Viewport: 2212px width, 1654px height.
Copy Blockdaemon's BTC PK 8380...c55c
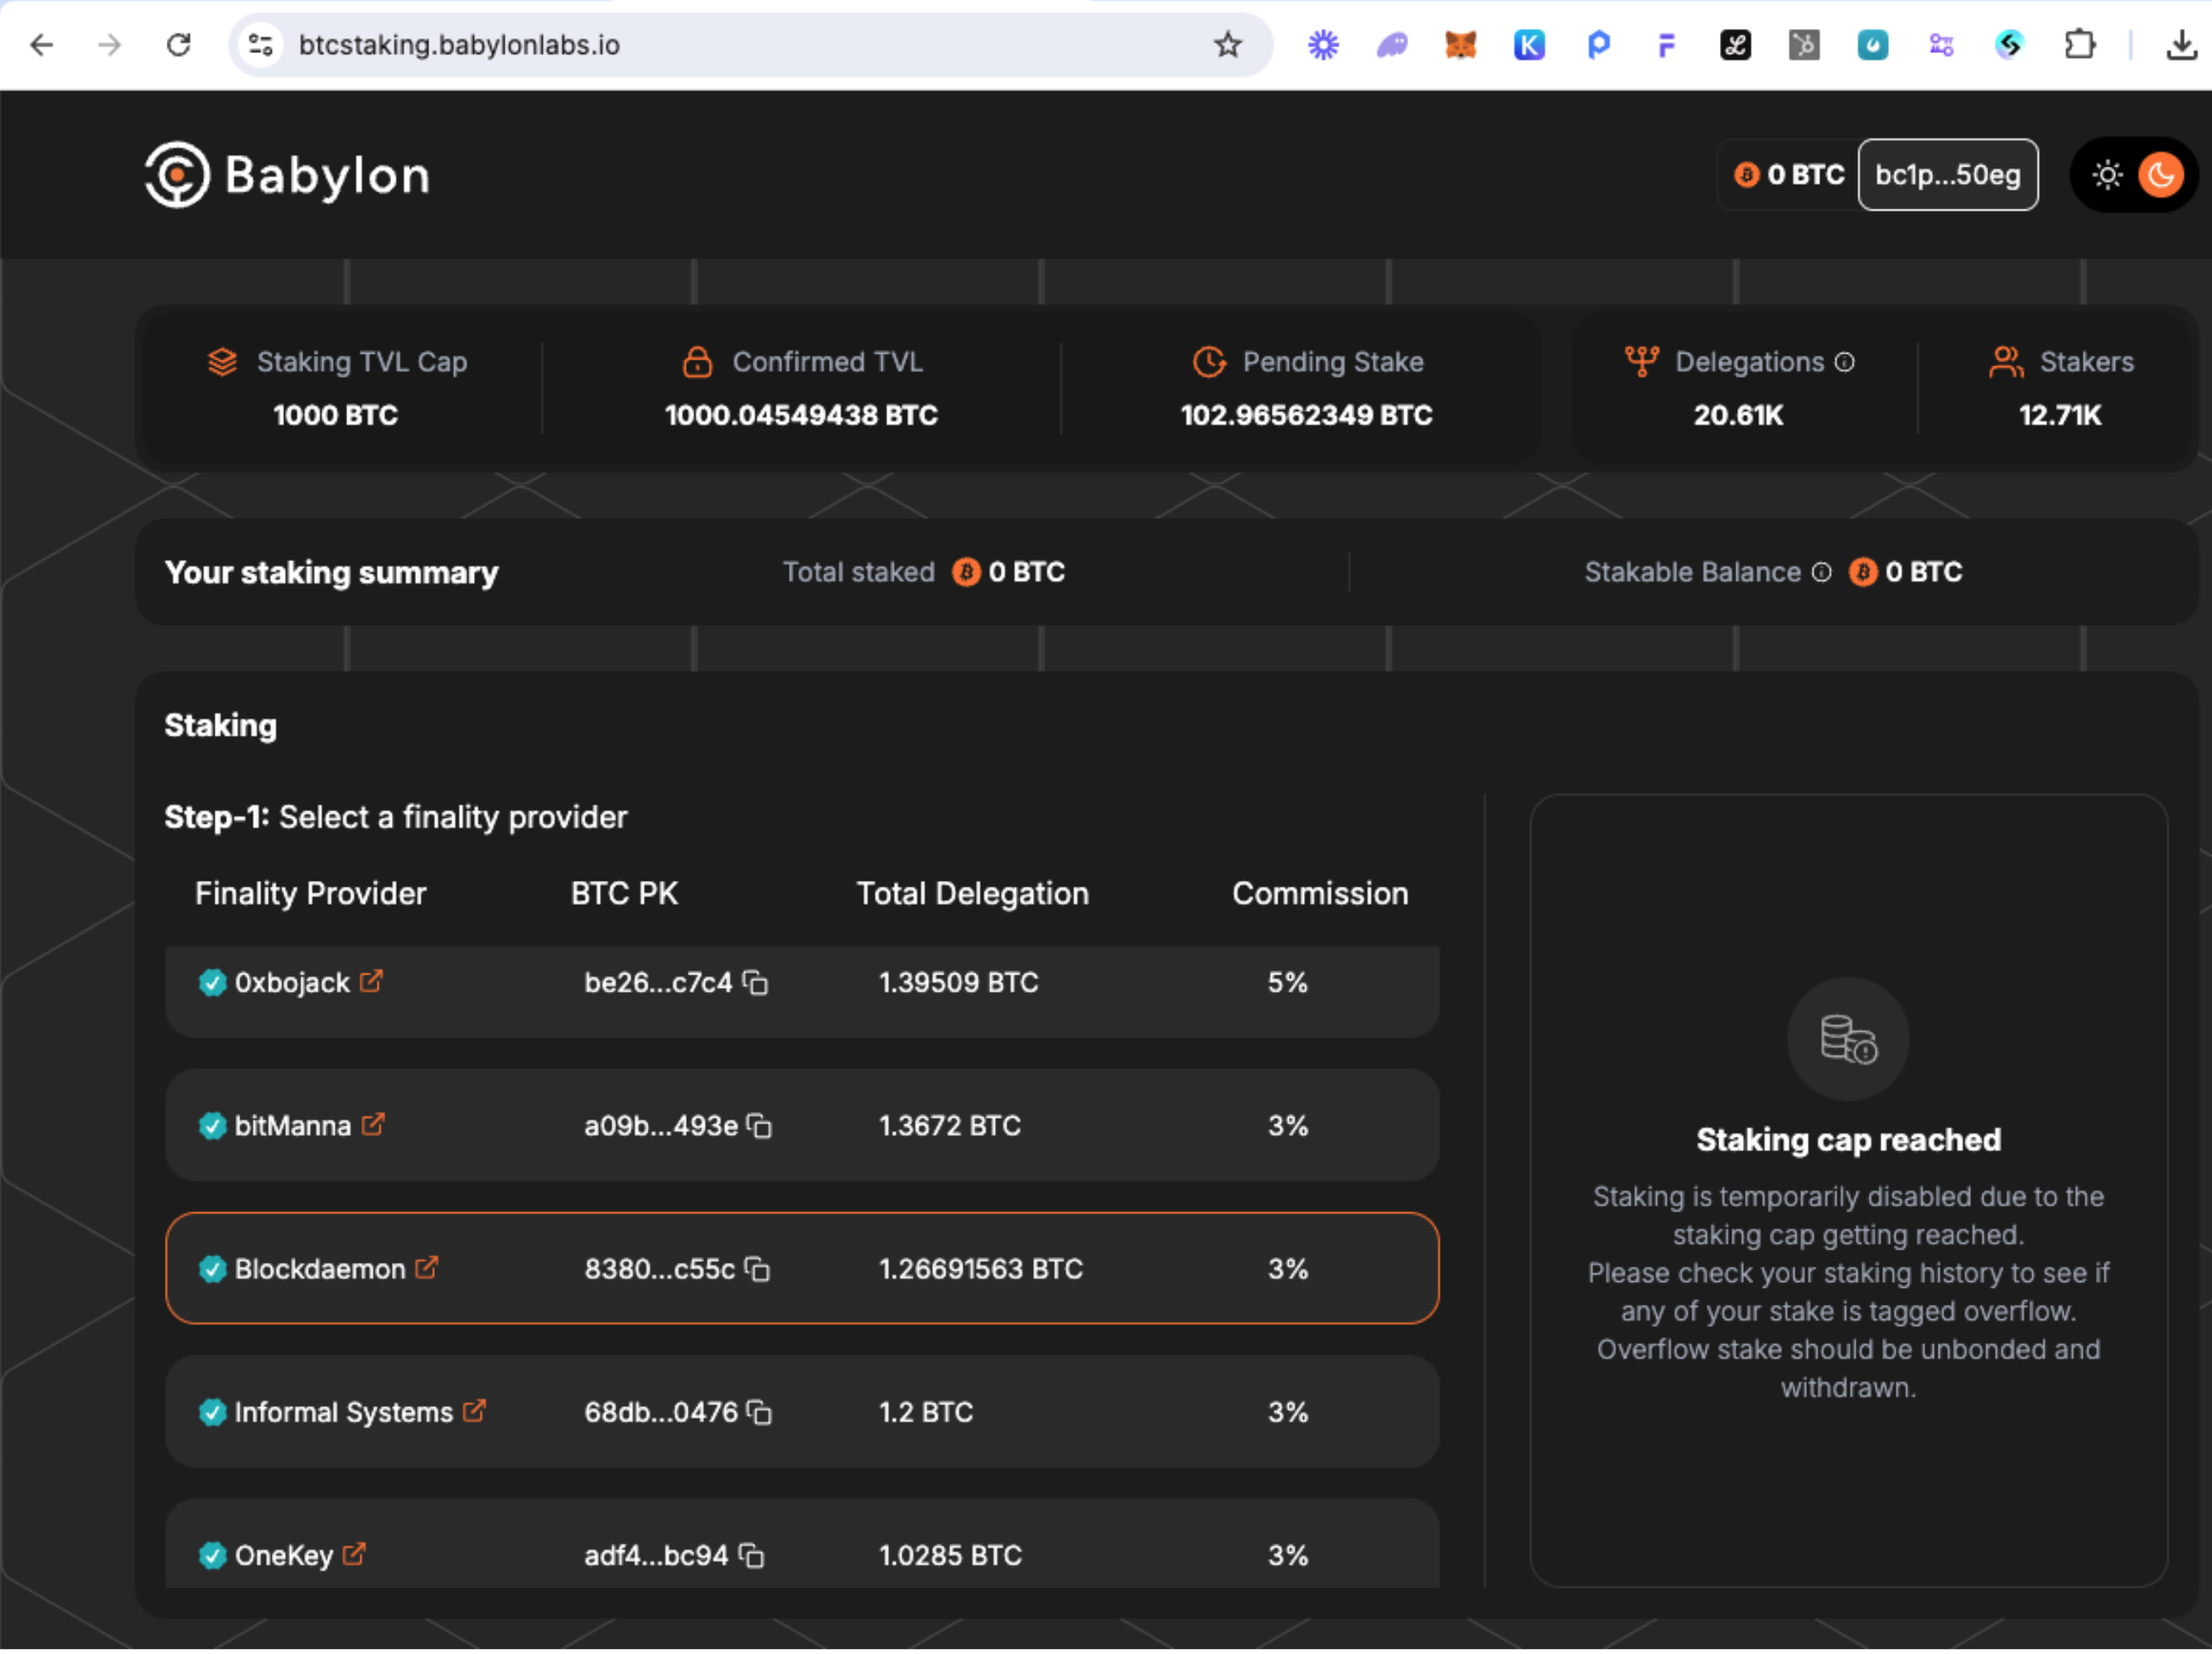[x=758, y=1269]
